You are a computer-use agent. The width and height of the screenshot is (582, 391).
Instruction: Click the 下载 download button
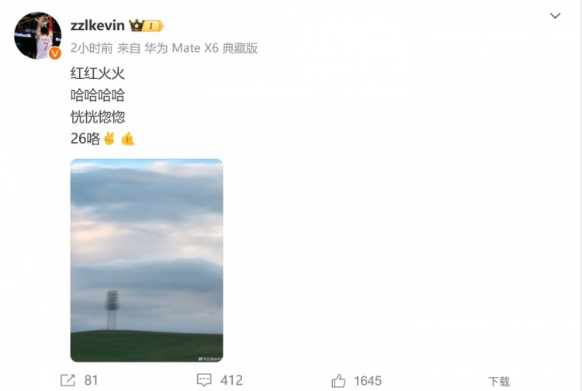click(499, 382)
